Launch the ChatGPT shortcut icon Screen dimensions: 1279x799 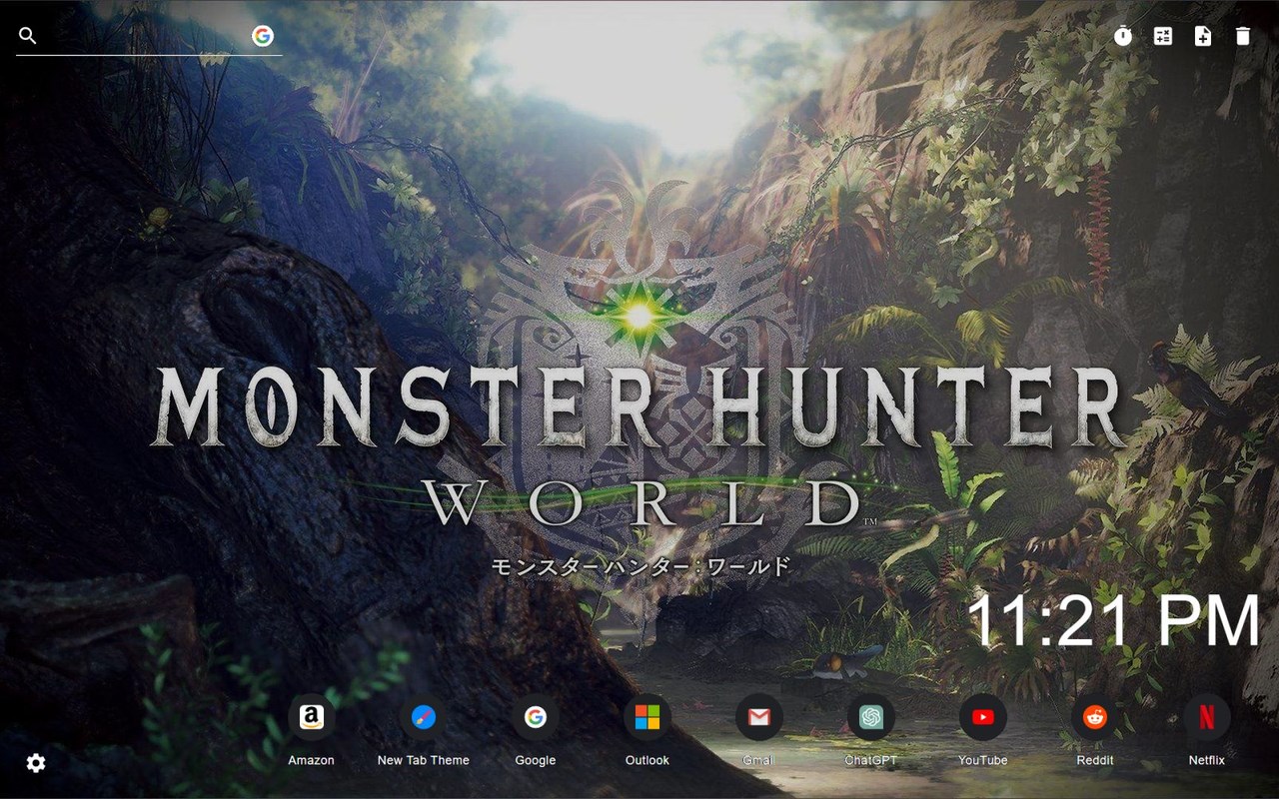coord(871,717)
